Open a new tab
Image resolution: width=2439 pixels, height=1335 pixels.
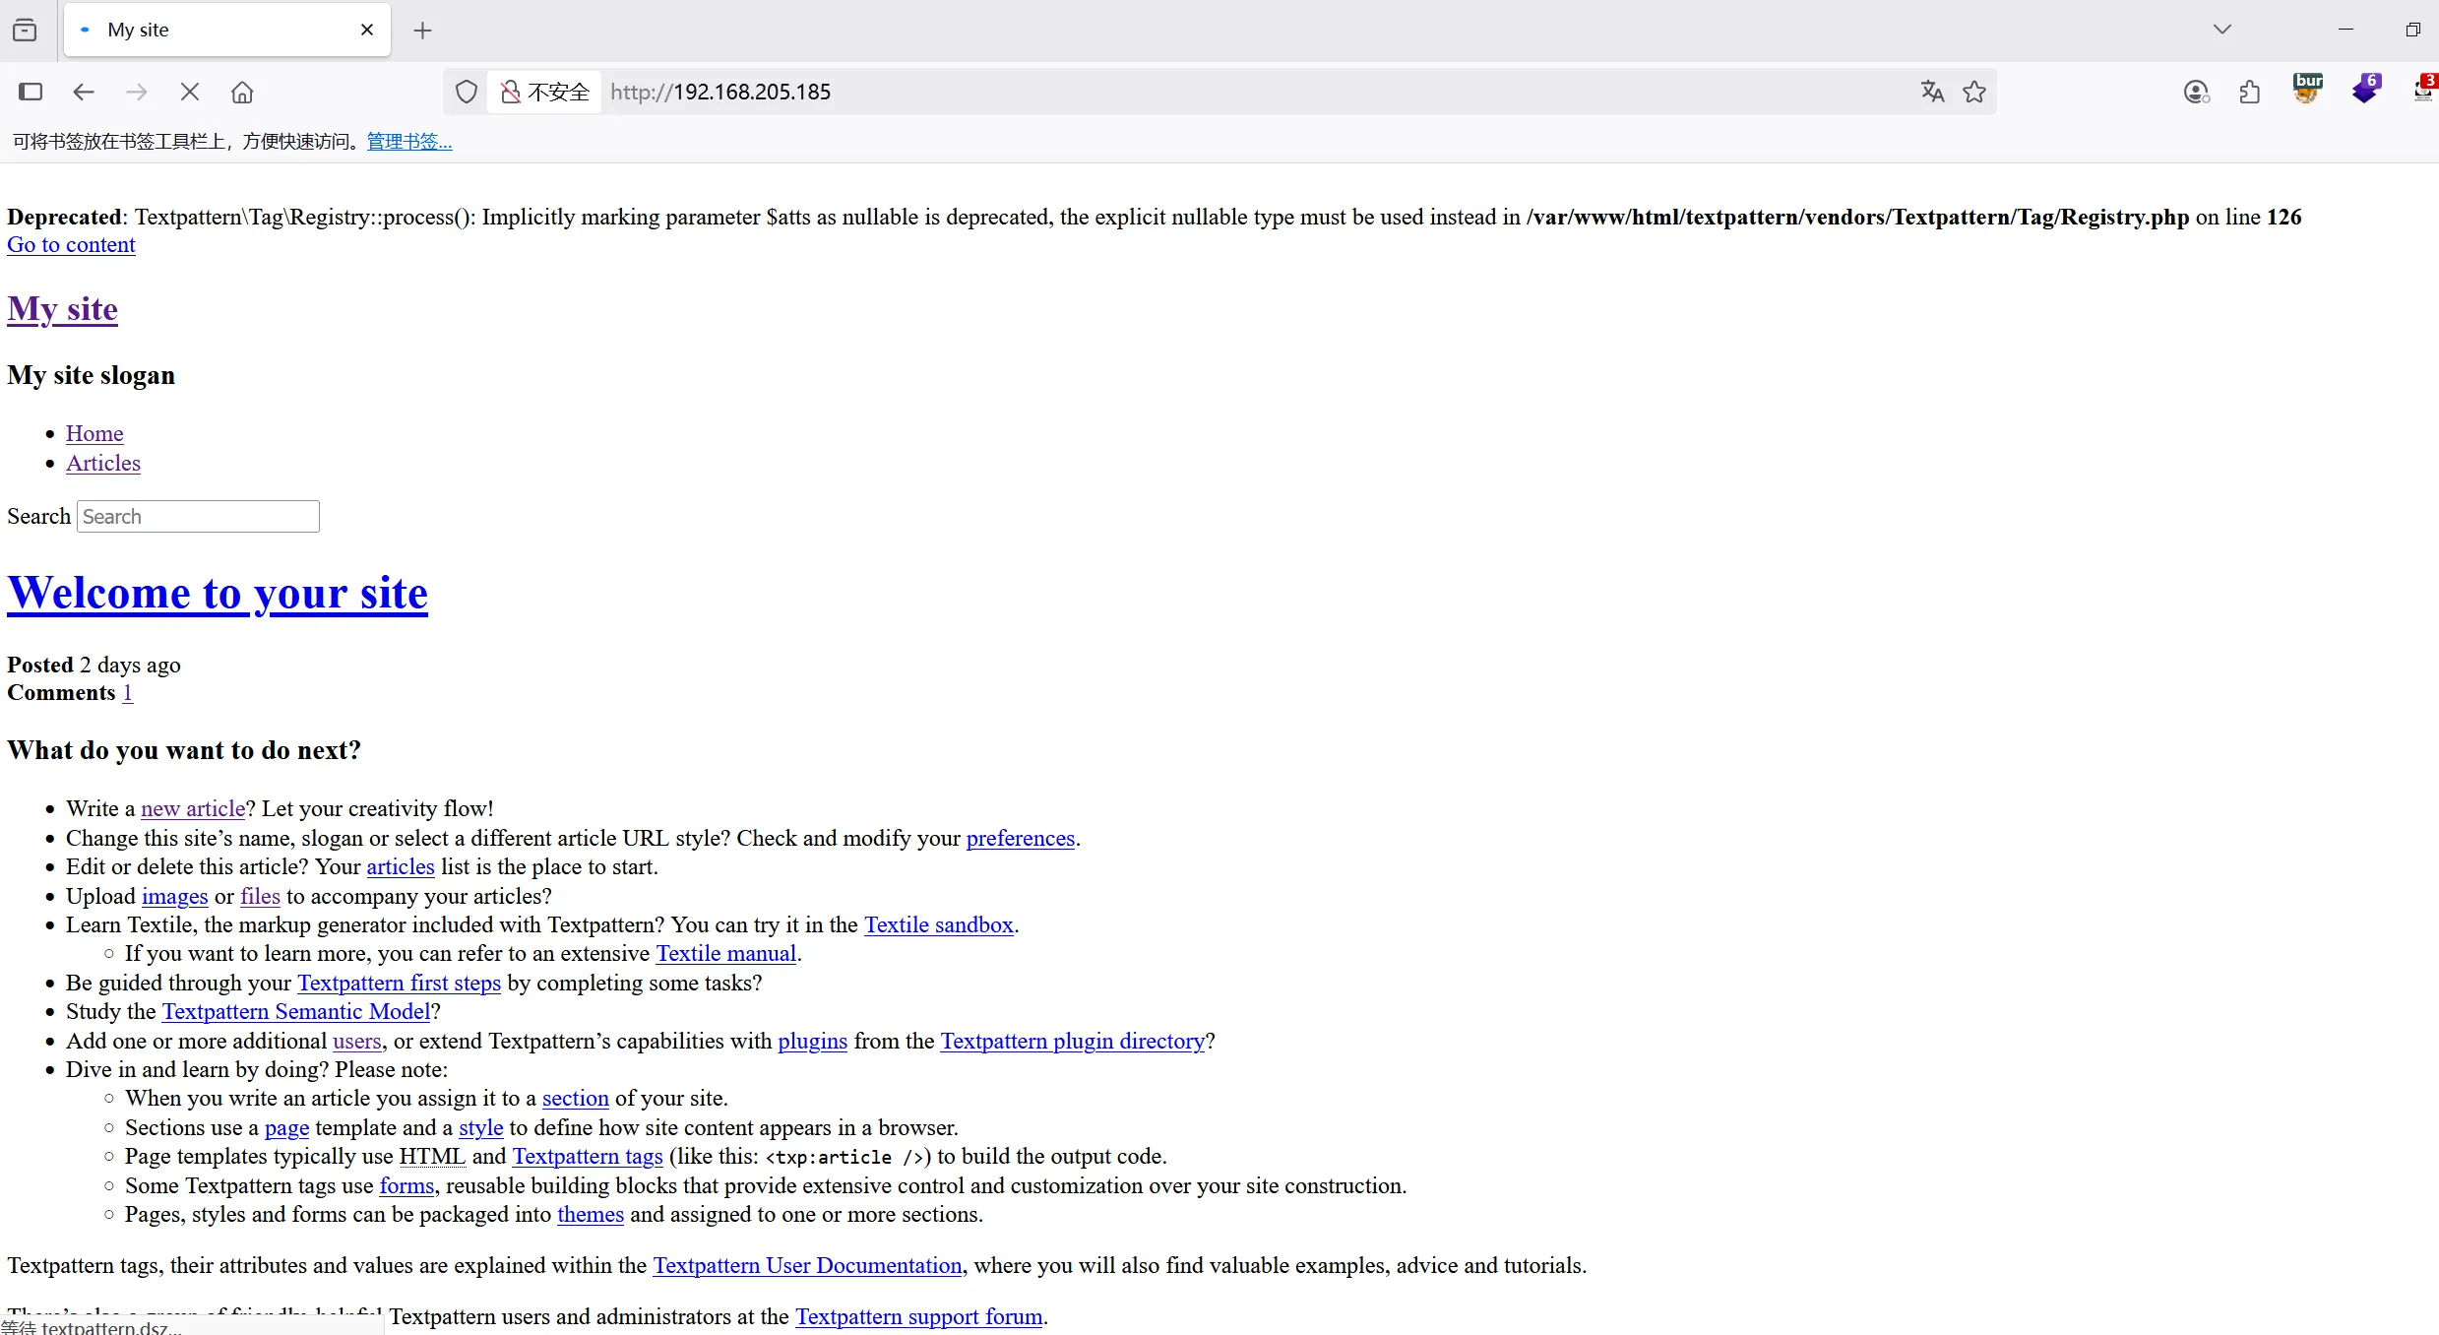tap(422, 31)
